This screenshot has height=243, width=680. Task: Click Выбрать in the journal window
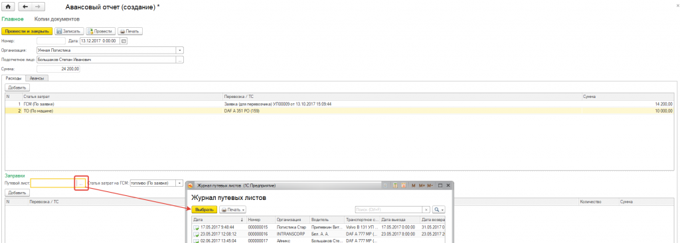(205, 210)
